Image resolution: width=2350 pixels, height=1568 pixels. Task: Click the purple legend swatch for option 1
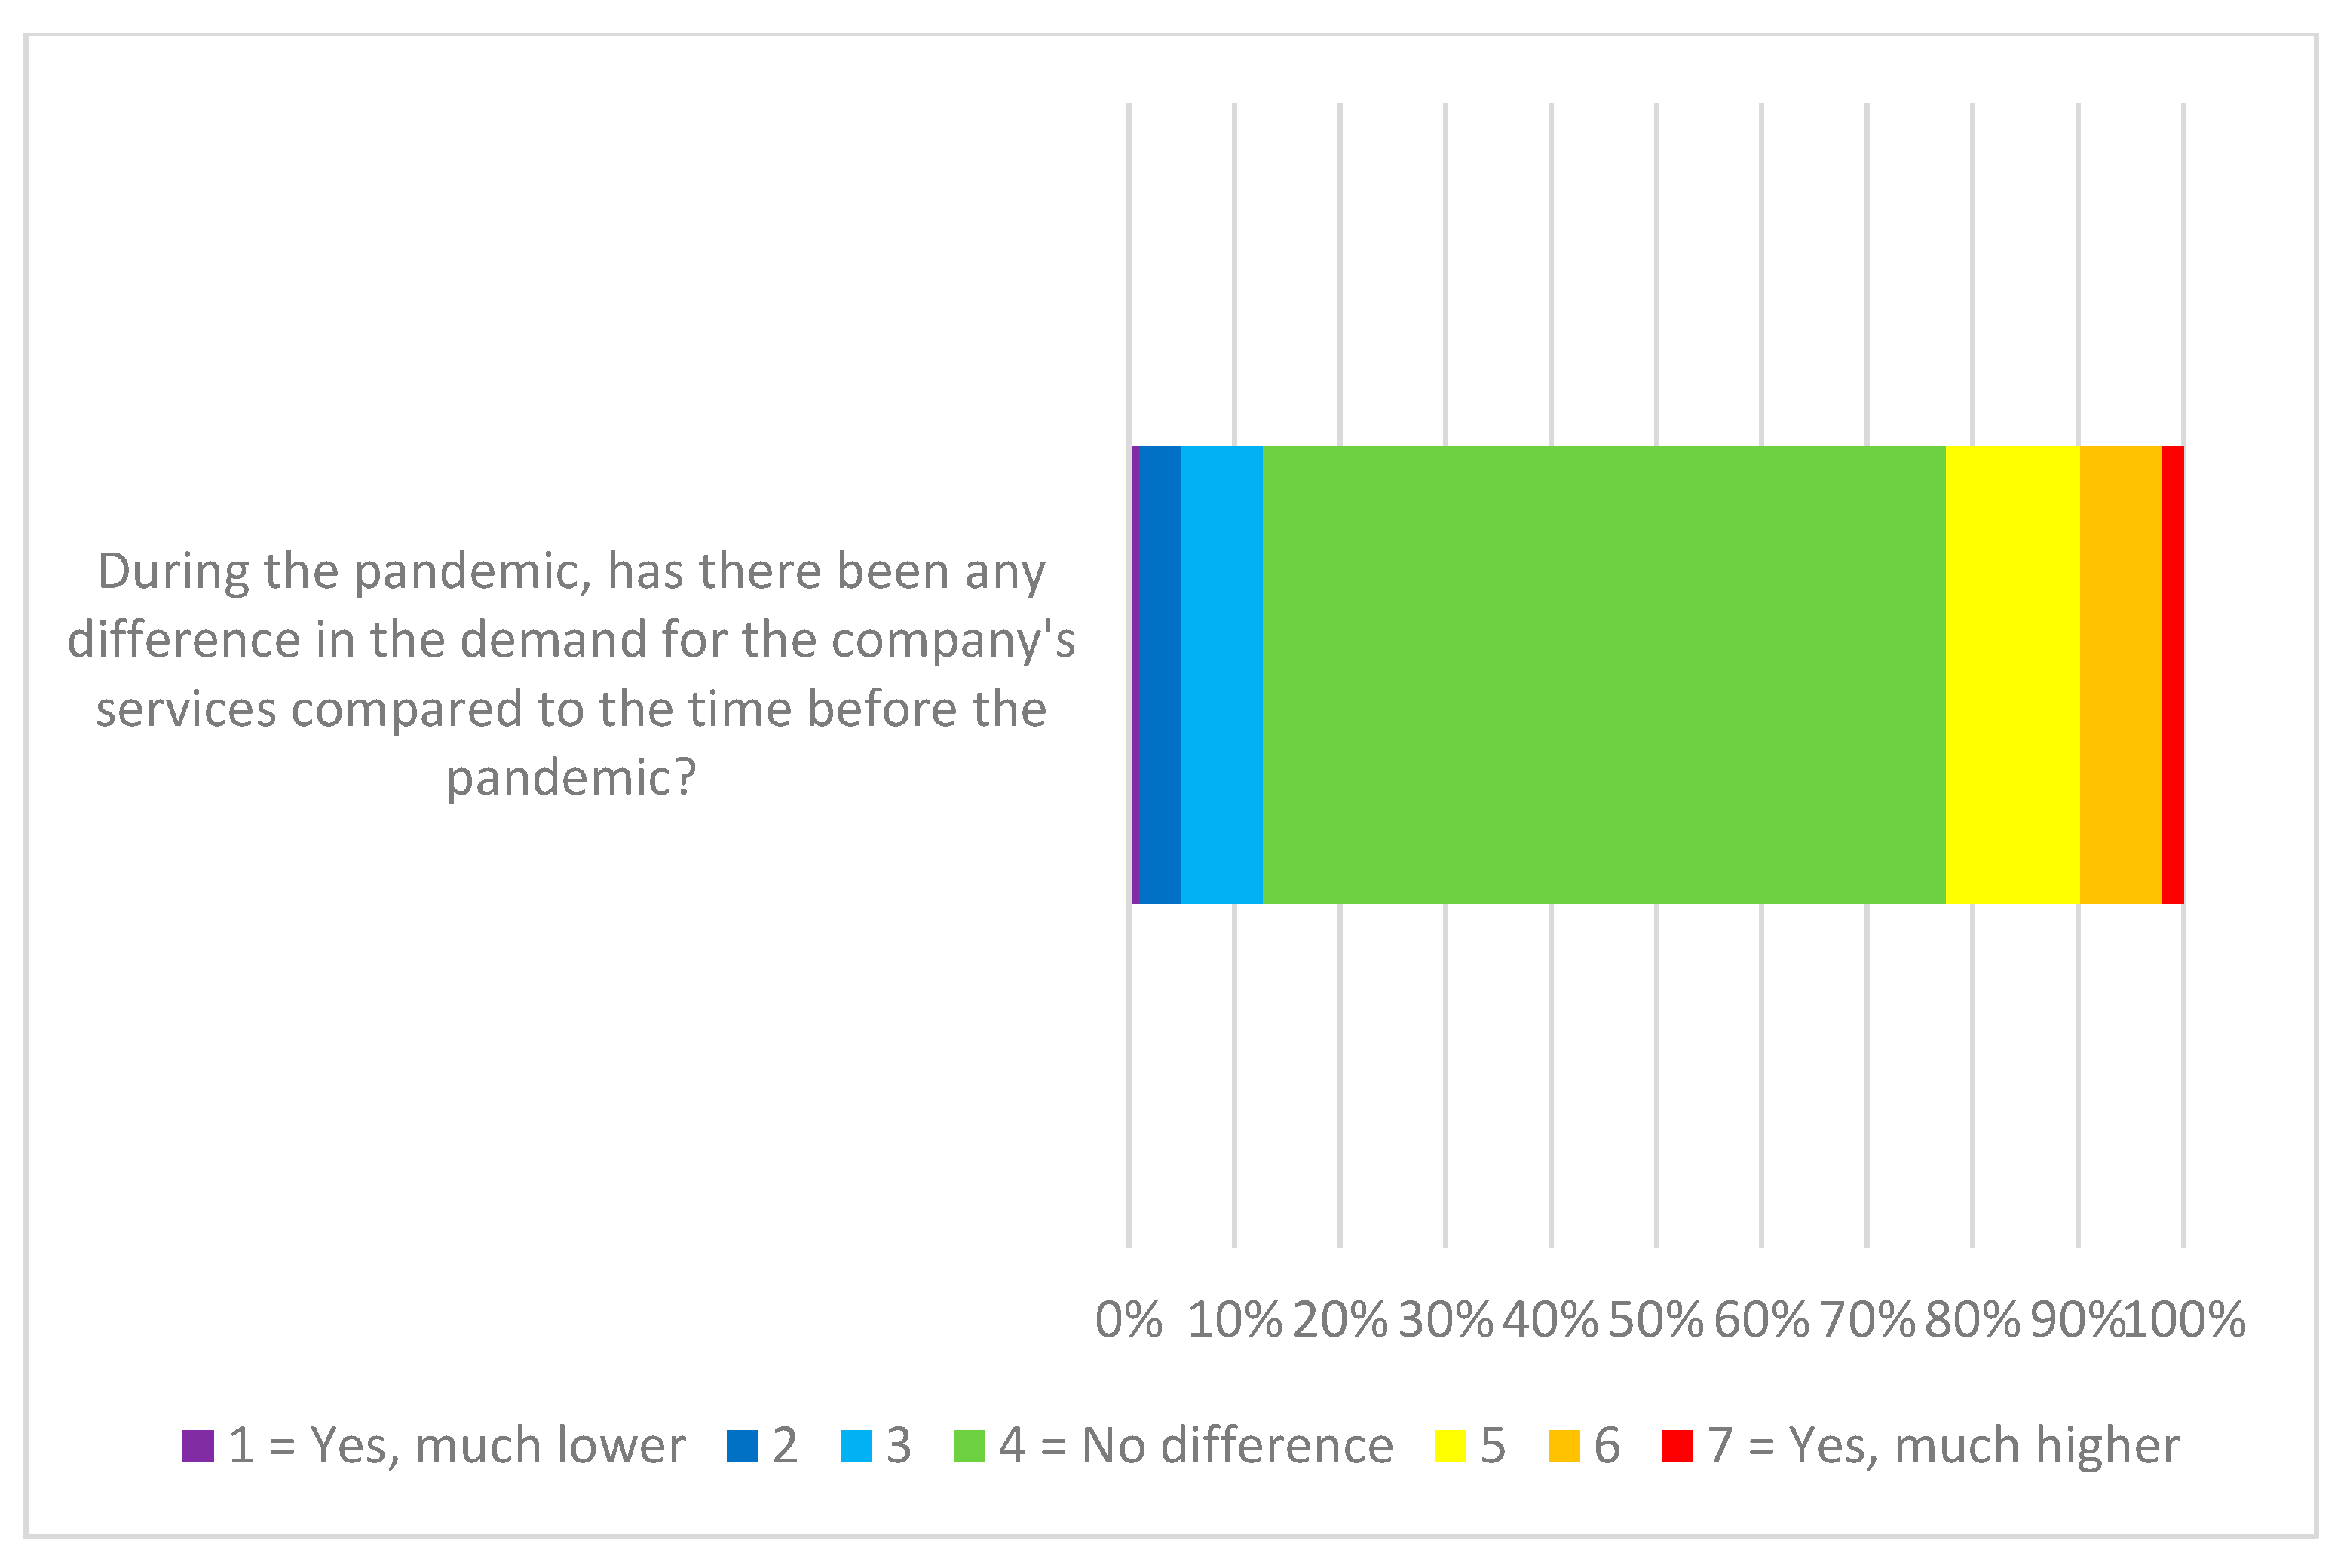point(198,1446)
